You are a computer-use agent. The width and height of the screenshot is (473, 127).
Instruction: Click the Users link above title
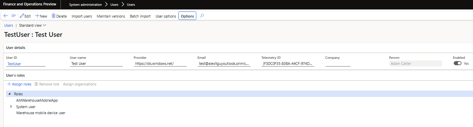click(x=9, y=25)
